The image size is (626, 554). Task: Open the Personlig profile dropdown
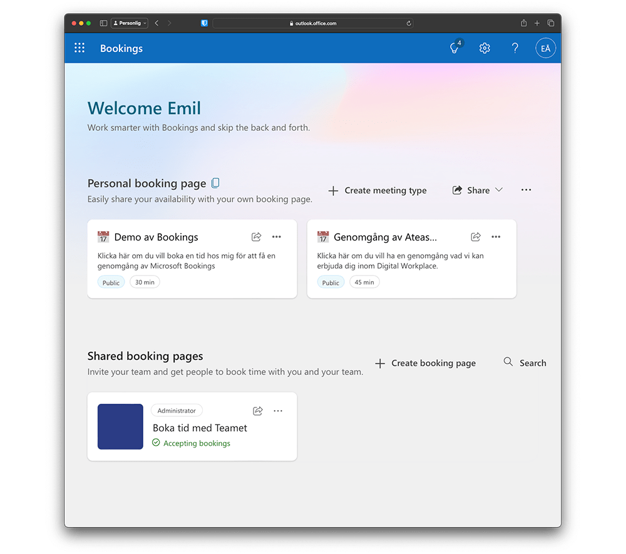(130, 23)
